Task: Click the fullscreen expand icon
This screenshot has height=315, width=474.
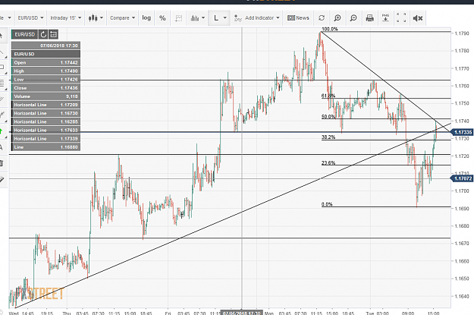Action: coord(401,18)
